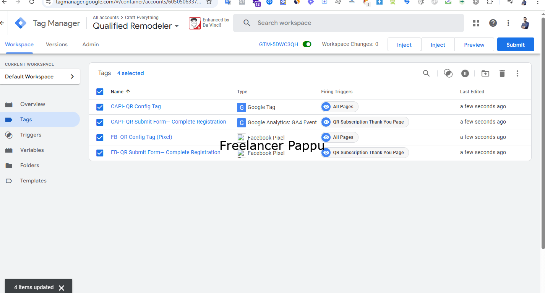Open Folders in the sidebar
The image size is (545, 293).
(x=40, y=165)
